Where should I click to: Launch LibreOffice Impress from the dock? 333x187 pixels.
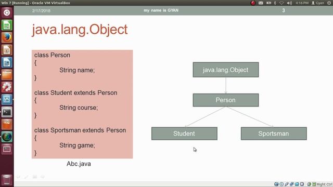click(7, 50)
